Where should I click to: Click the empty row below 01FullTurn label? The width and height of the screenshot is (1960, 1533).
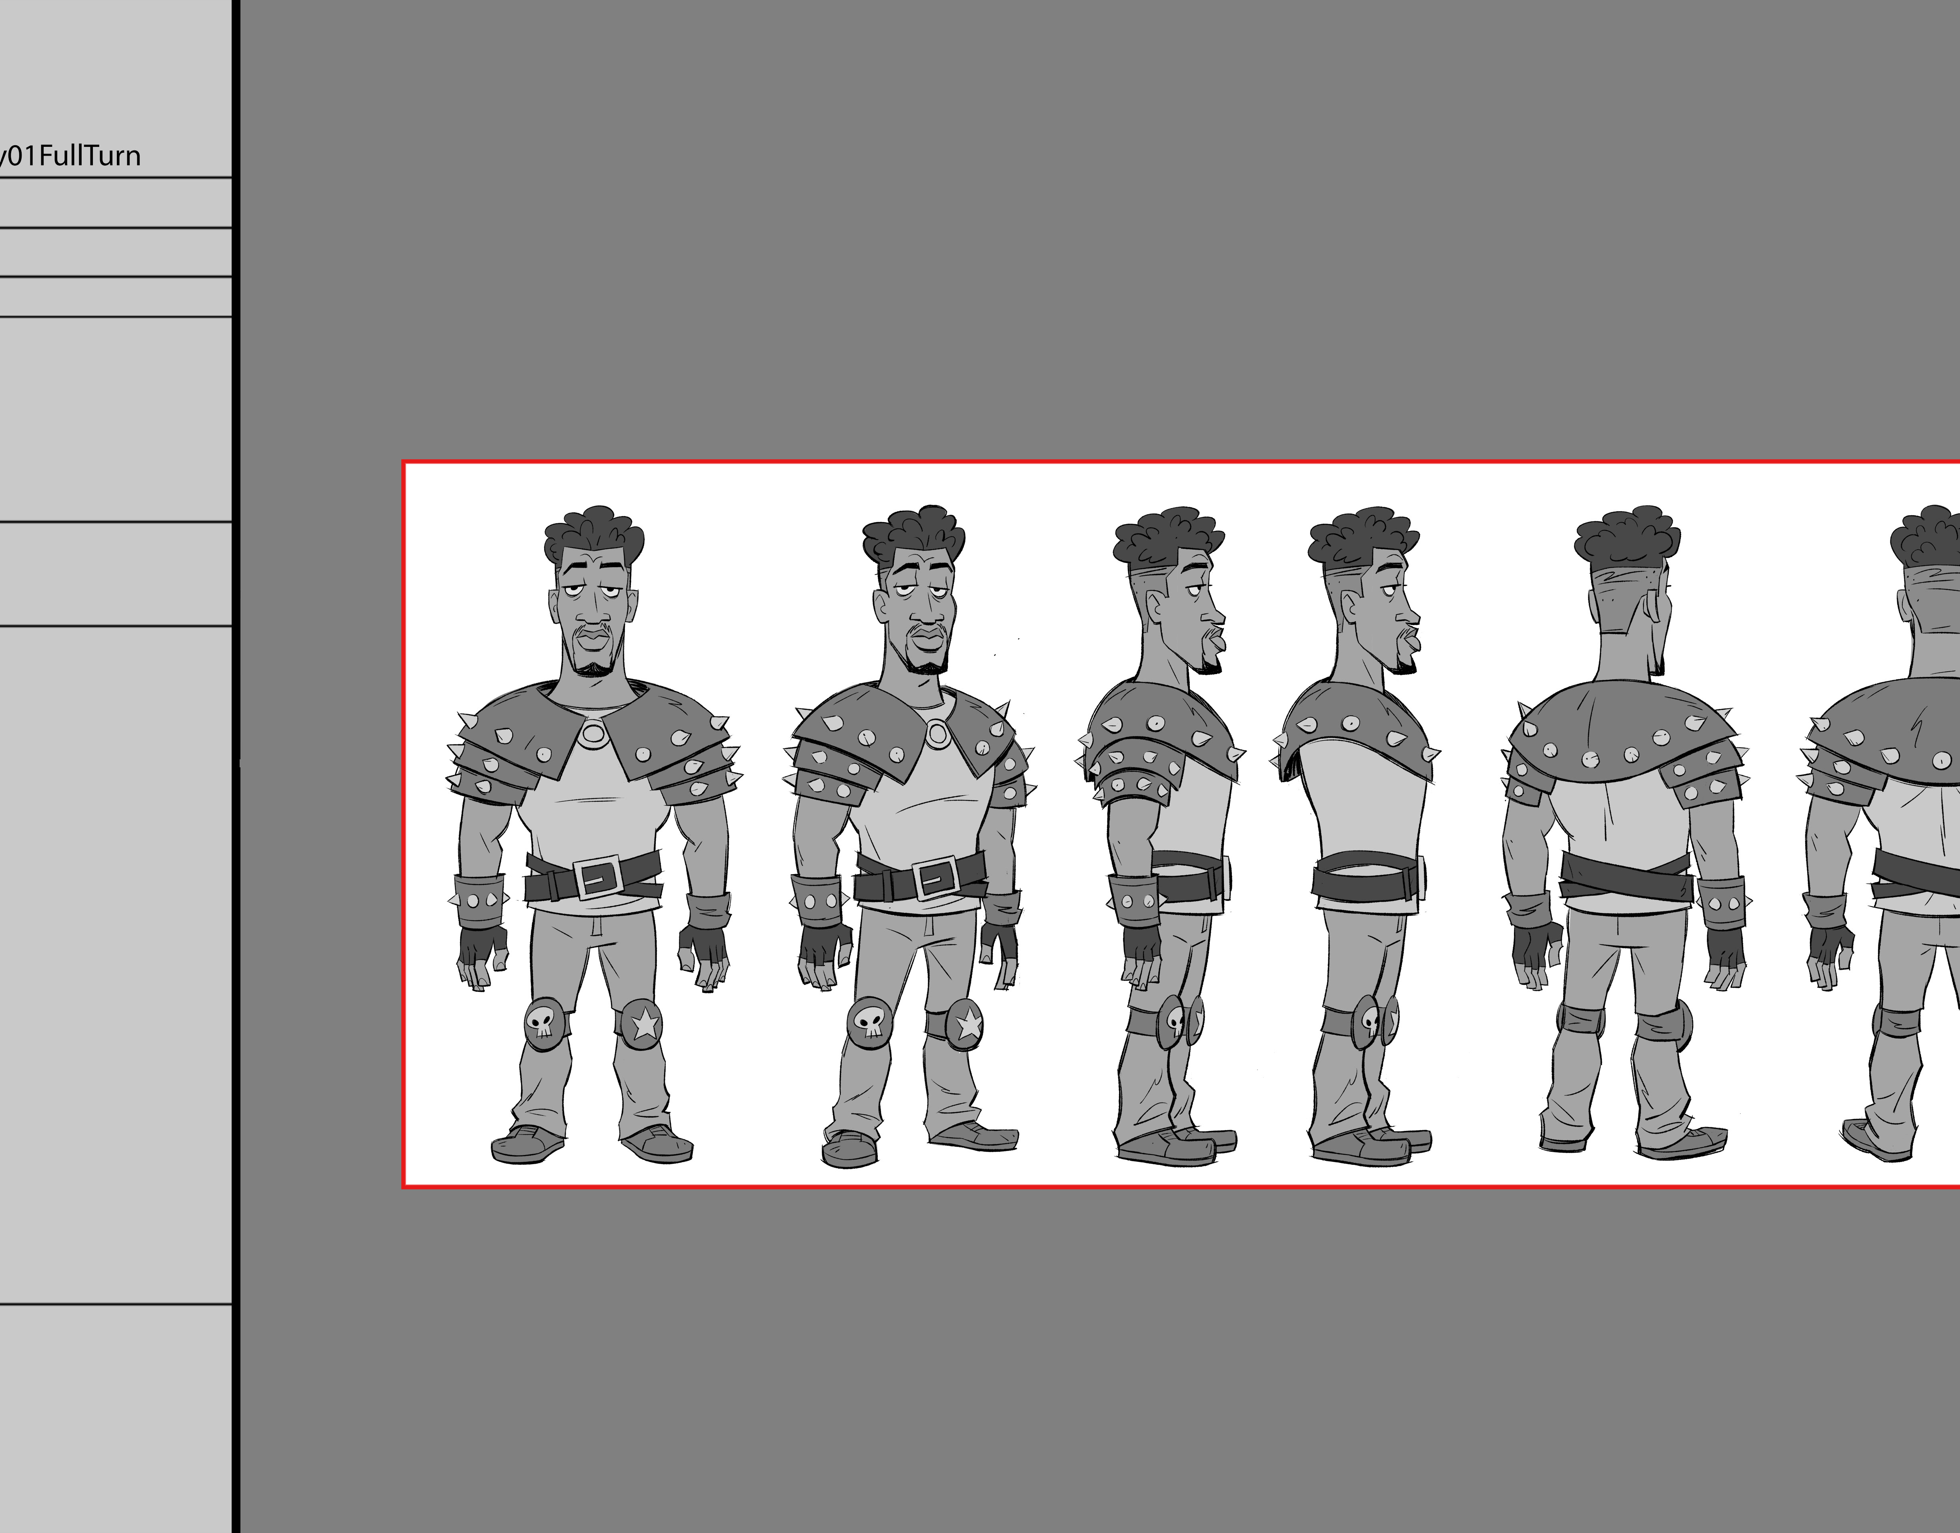pos(115,203)
